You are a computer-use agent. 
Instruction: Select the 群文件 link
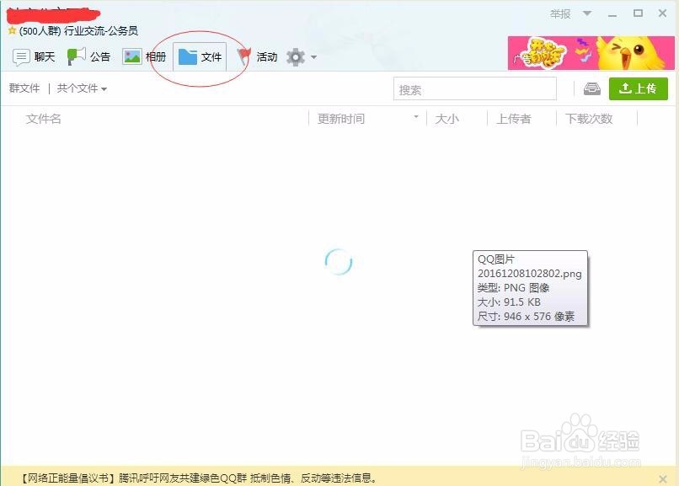24,88
